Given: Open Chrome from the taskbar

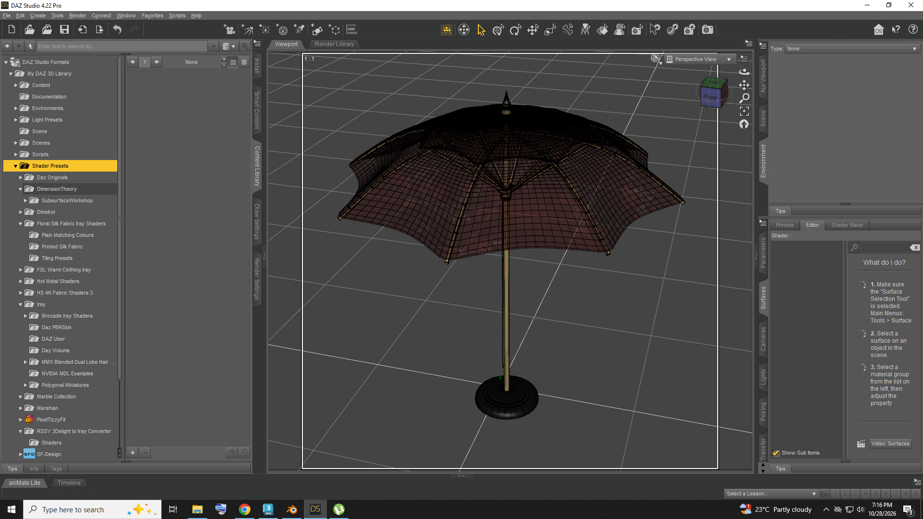Looking at the screenshot, I should coord(245,509).
